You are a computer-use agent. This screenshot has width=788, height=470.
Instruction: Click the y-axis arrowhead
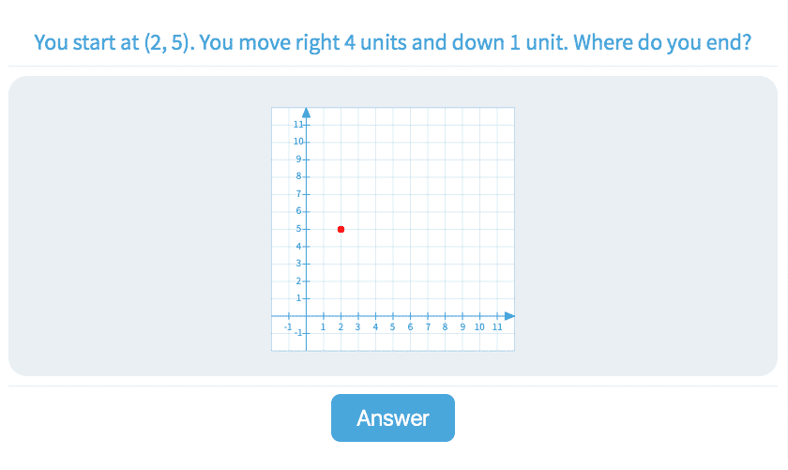pyautogui.click(x=306, y=114)
